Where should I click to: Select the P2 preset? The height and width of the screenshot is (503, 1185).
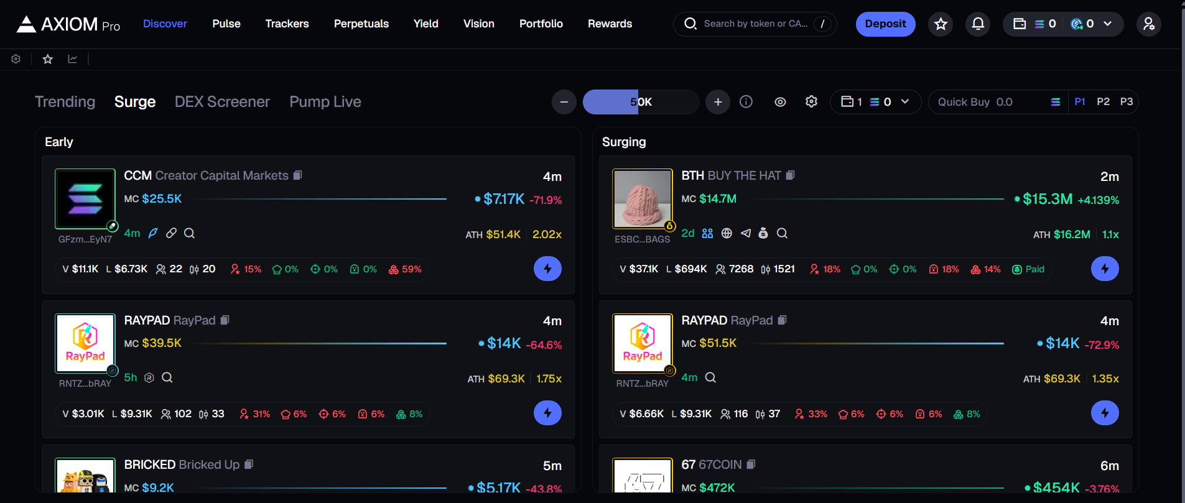(x=1103, y=102)
